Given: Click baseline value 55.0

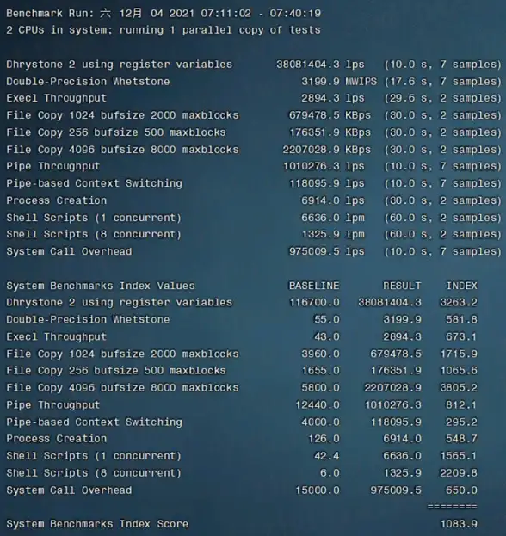Looking at the screenshot, I should point(327,319).
